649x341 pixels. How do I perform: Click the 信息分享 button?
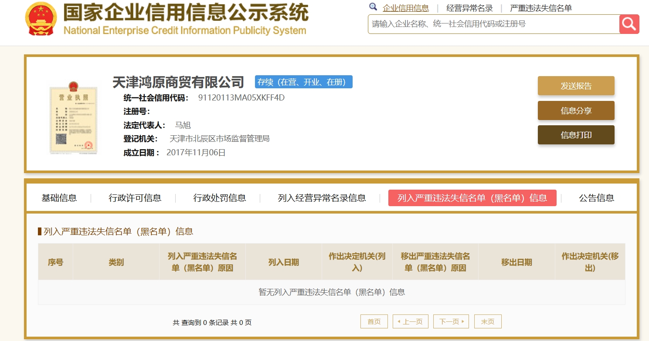pyautogui.click(x=576, y=110)
